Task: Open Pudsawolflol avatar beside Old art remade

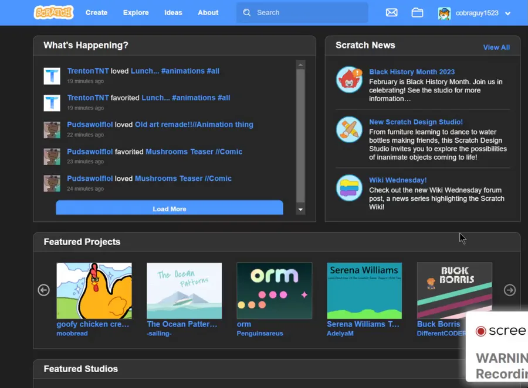Action: point(52,130)
